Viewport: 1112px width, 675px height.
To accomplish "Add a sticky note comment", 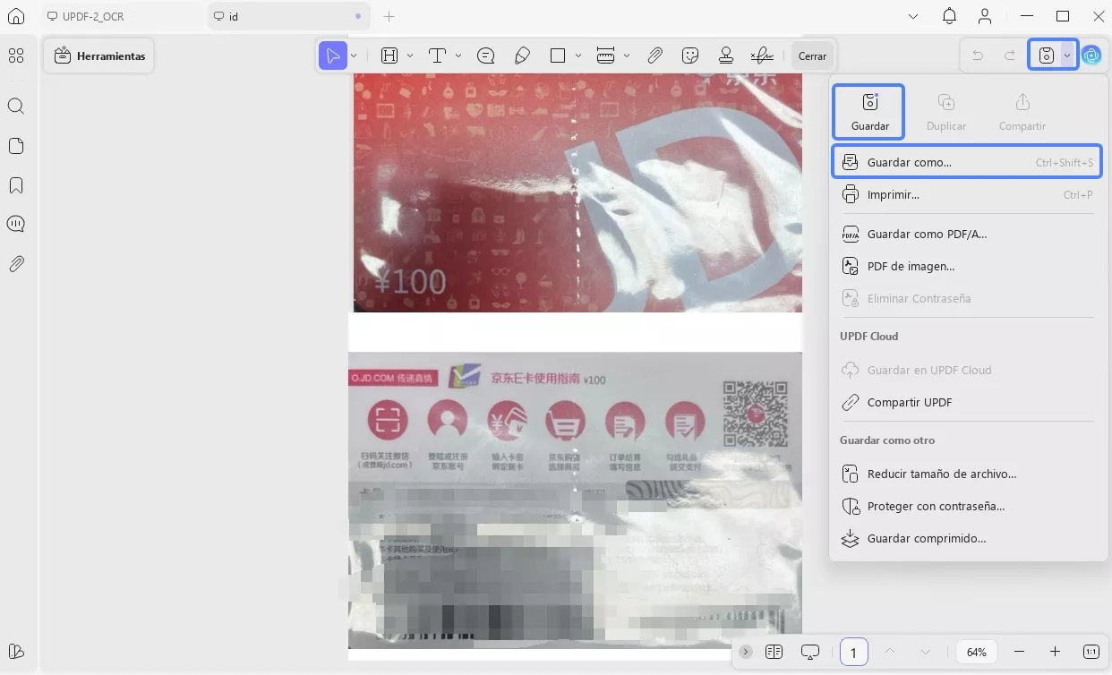I will click(x=486, y=56).
